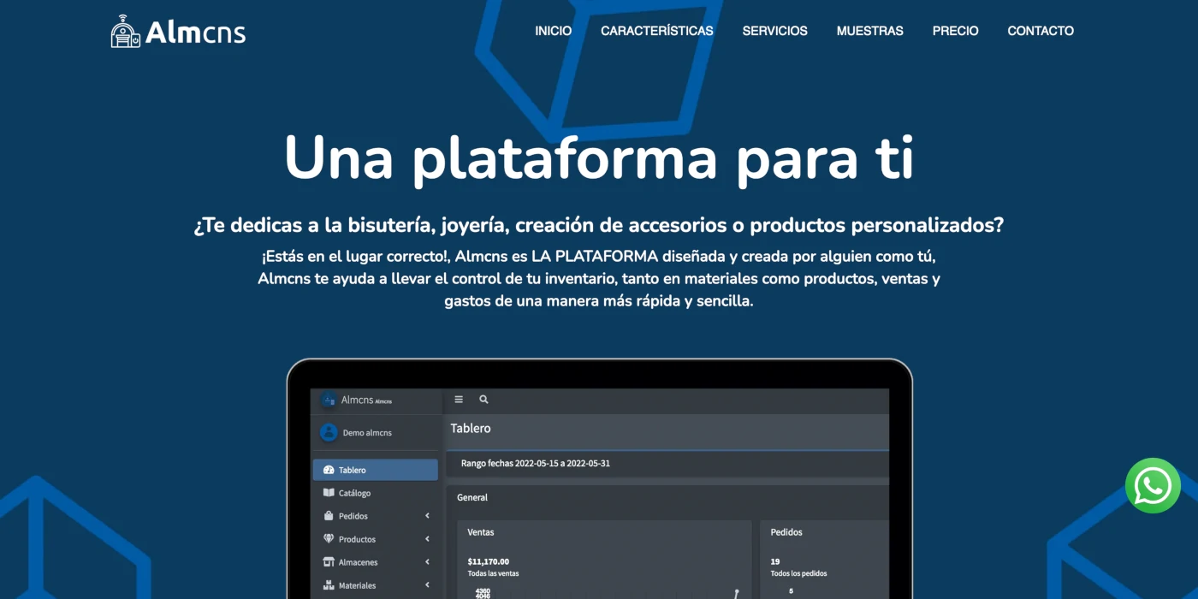Click the search magnifier icon in dashboard

pyautogui.click(x=483, y=400)
